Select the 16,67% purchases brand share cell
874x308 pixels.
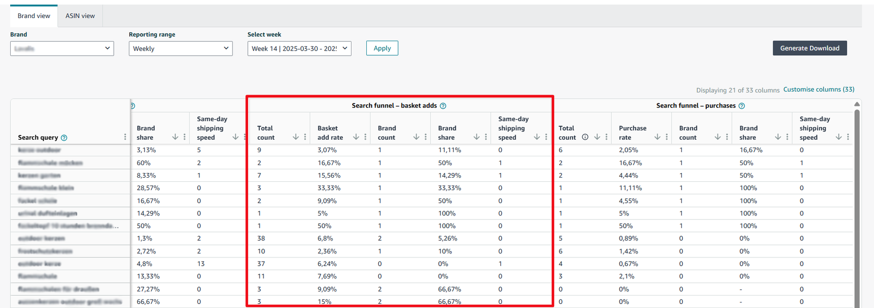751,150
